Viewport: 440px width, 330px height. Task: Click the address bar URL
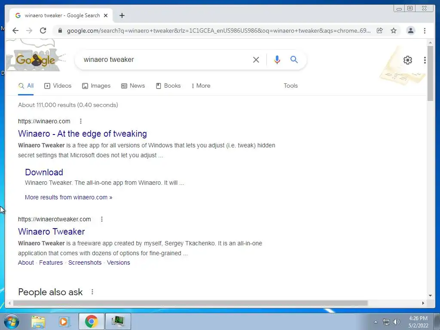point(219,31)
